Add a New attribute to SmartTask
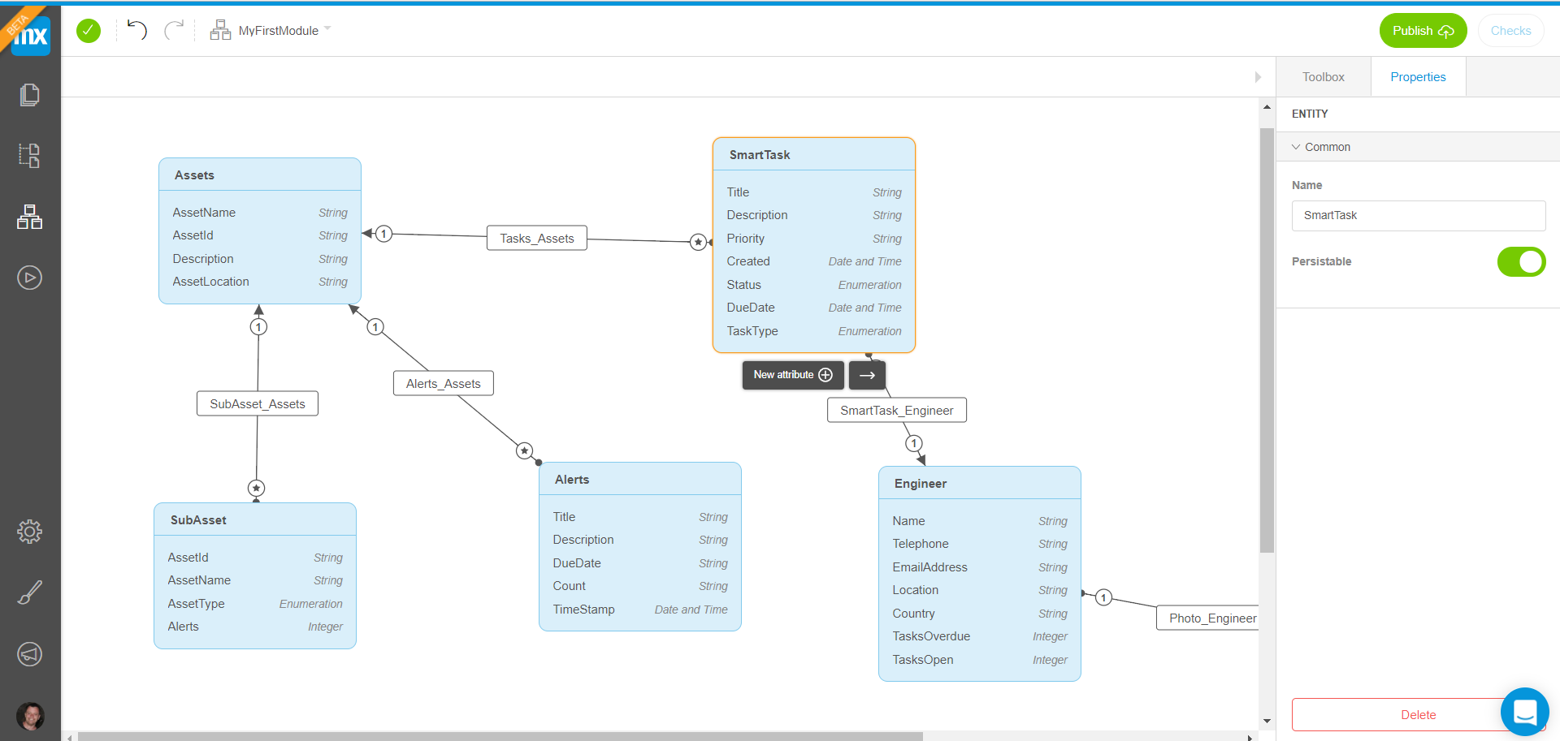1560x741 pixels. pos(792,375)
